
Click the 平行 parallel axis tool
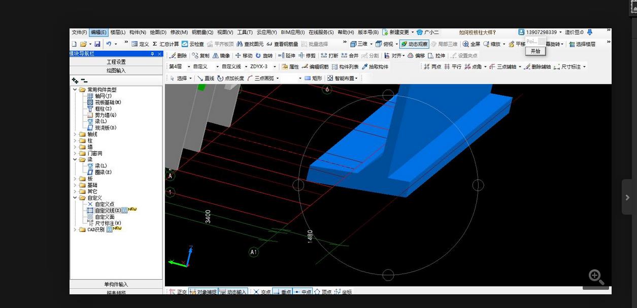(x=453, y=66)
